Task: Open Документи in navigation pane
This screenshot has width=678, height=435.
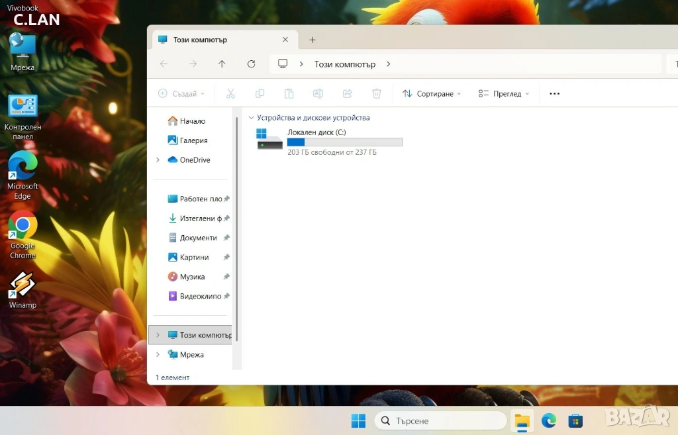Action: tap(198, 238)
